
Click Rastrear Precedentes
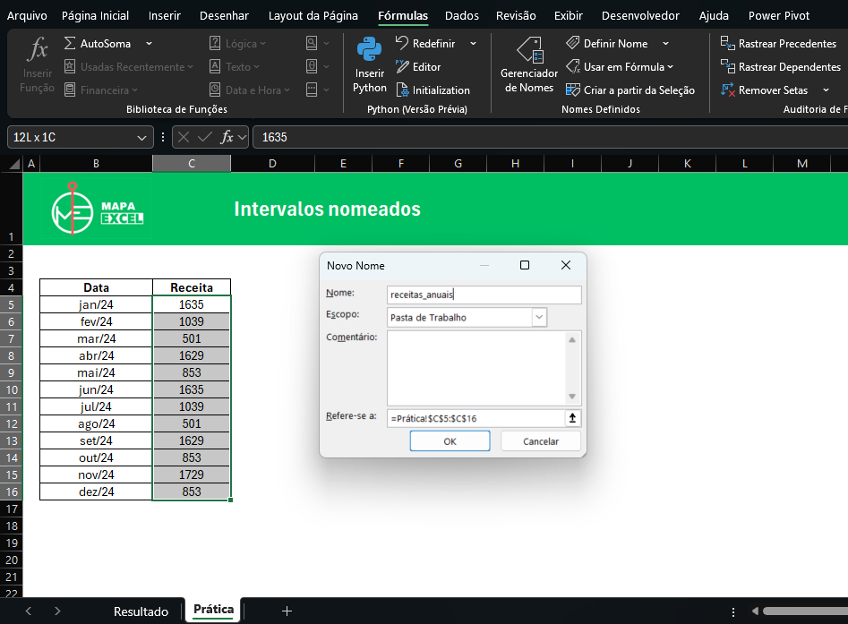pos(778,43)
